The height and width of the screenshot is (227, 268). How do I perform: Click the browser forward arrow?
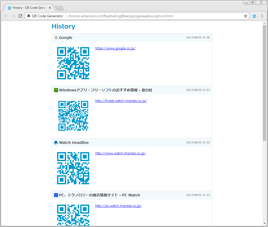click(x=13, y=16)
